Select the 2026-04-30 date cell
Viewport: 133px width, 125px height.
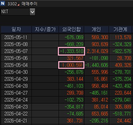tap(16, 72)
